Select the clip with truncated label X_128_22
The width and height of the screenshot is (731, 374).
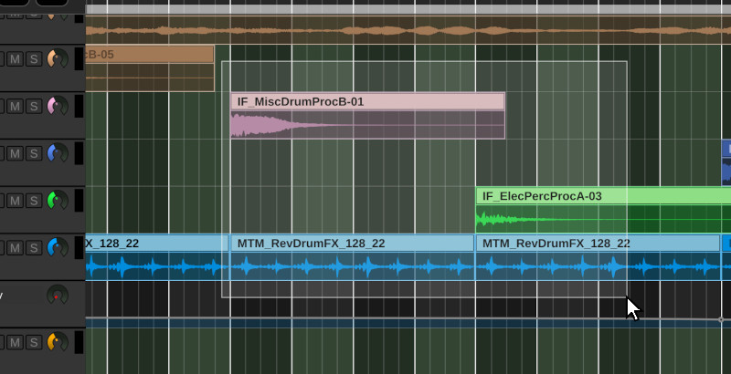(157, 257)
